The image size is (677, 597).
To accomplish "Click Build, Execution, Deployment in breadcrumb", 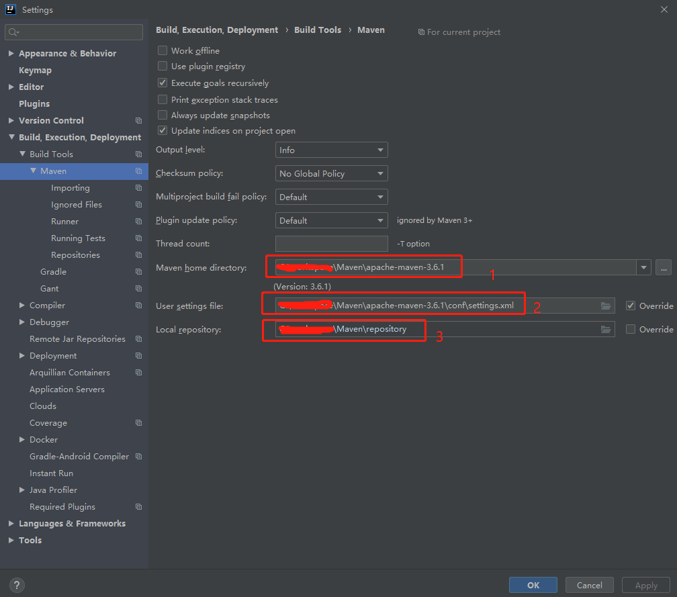I will tap(217, 30).
